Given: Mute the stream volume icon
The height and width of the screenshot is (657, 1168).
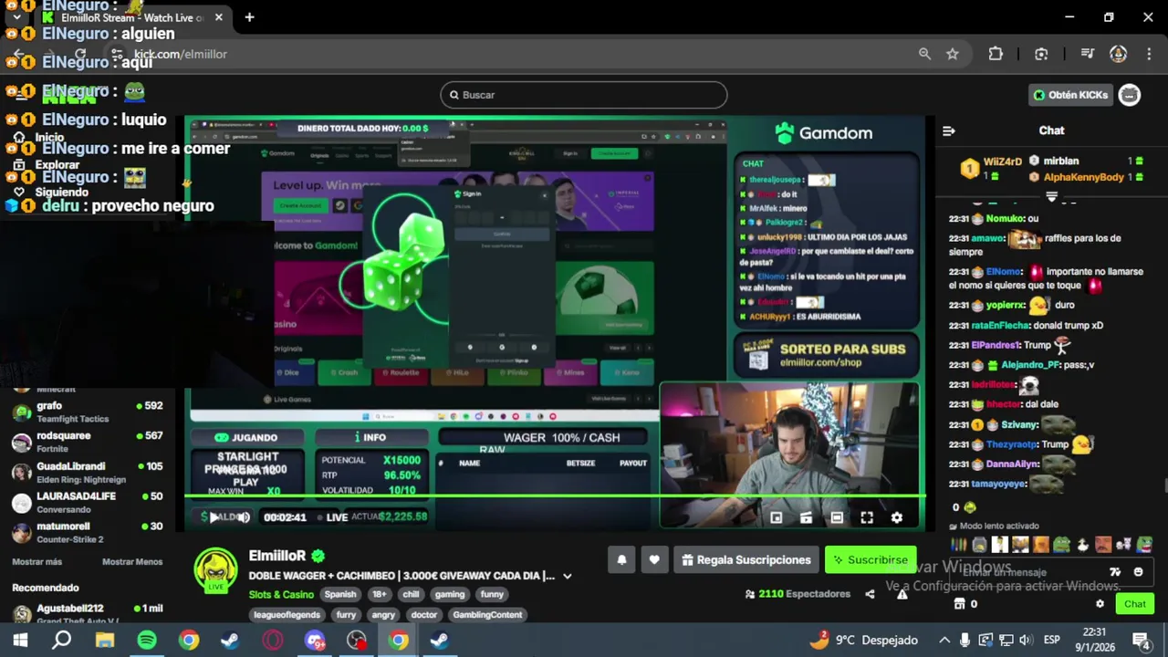Looking at the screenshot, I should 244,517.
